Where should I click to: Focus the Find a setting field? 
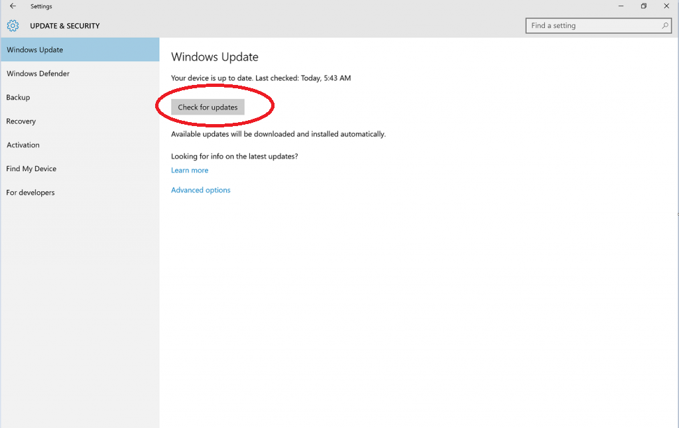coord(593,26)
